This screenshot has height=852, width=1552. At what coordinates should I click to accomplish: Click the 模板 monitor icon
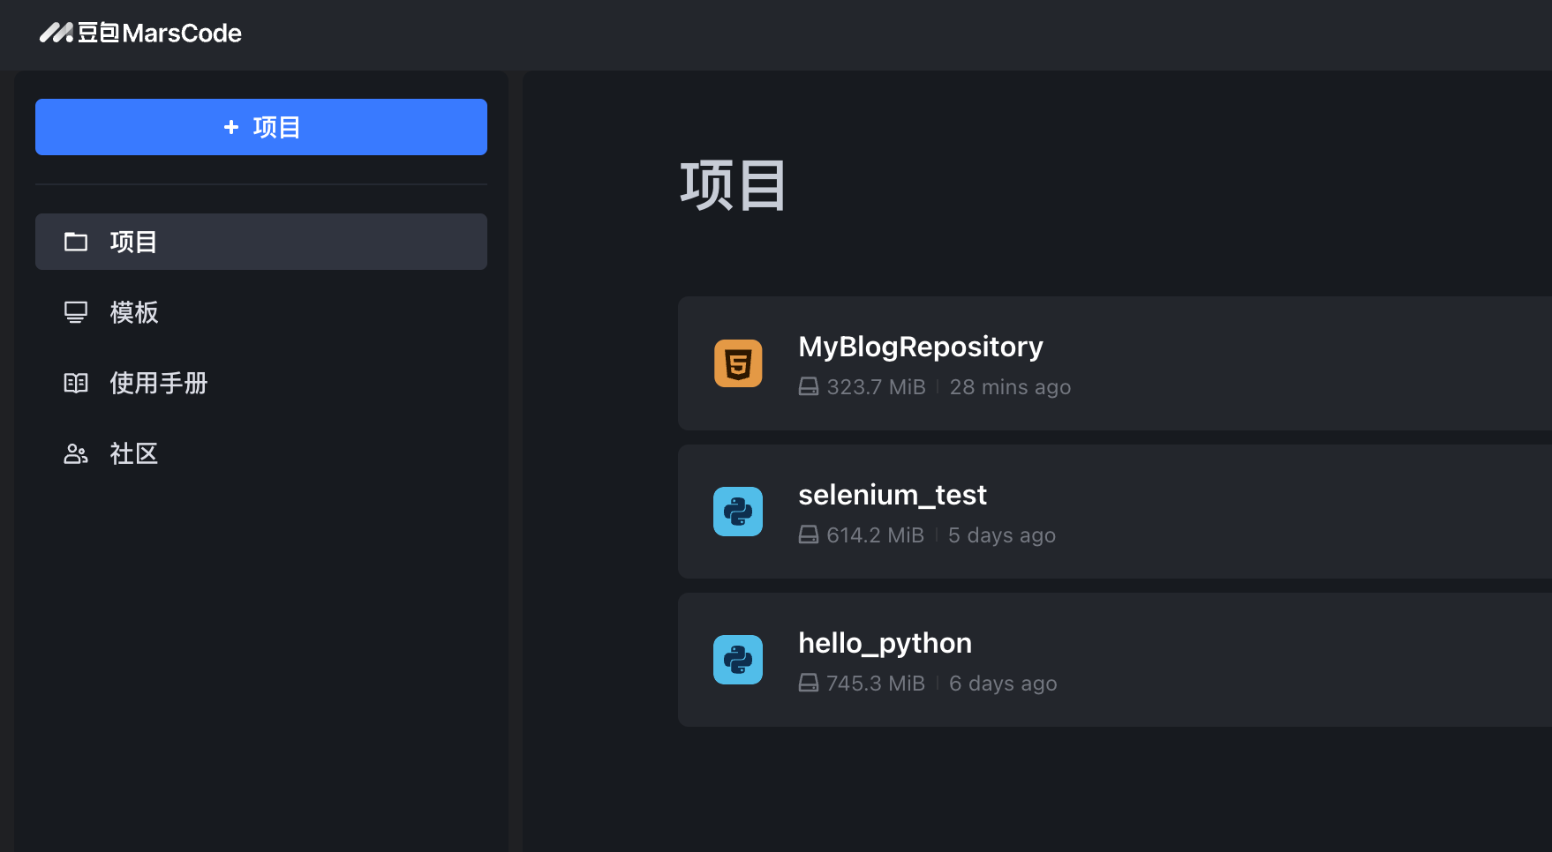tap(75, 312)
